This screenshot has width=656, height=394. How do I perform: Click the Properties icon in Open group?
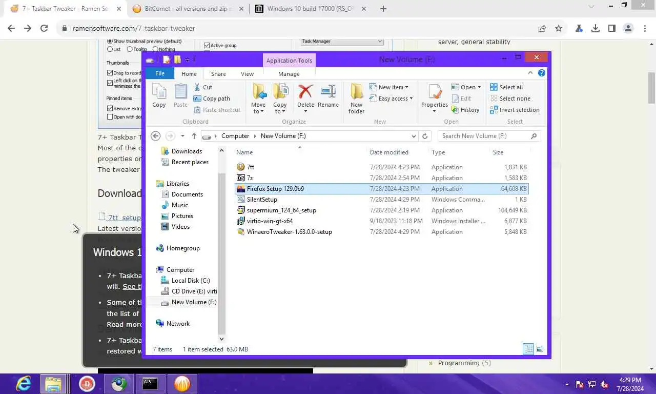tap(435, 91)
